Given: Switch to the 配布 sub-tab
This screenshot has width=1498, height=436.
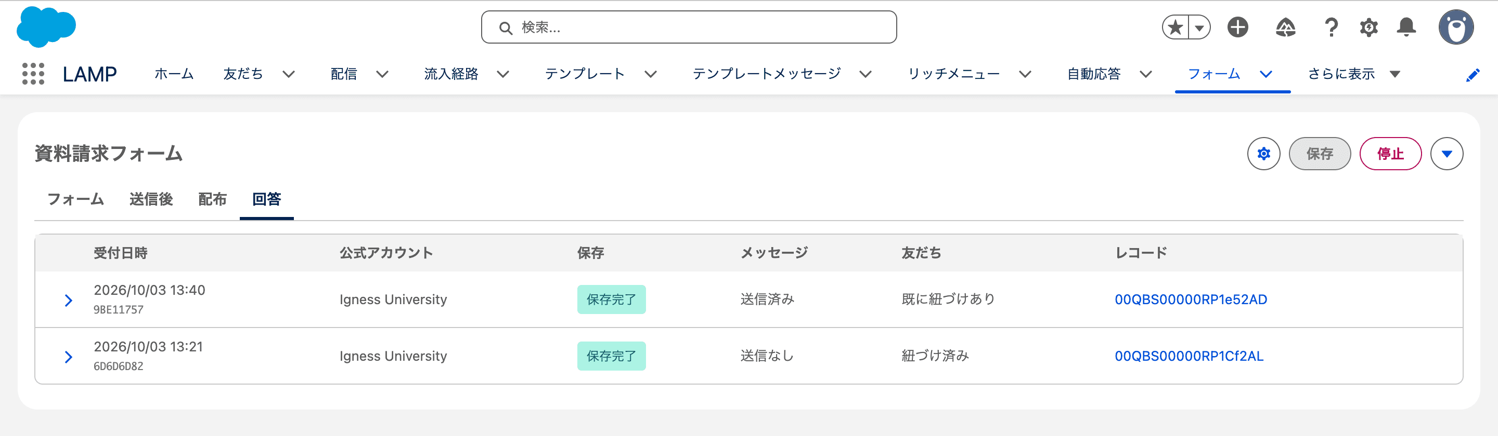Looking at the screenshot, I should tap(212, 199).
